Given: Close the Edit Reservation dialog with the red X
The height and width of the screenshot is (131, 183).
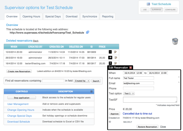Looking at the screenshot, I should point(131,68).
